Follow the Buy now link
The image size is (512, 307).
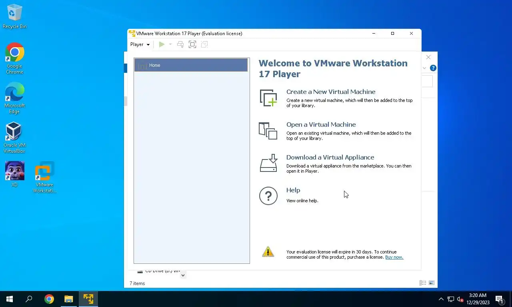(x=394, y=257)
